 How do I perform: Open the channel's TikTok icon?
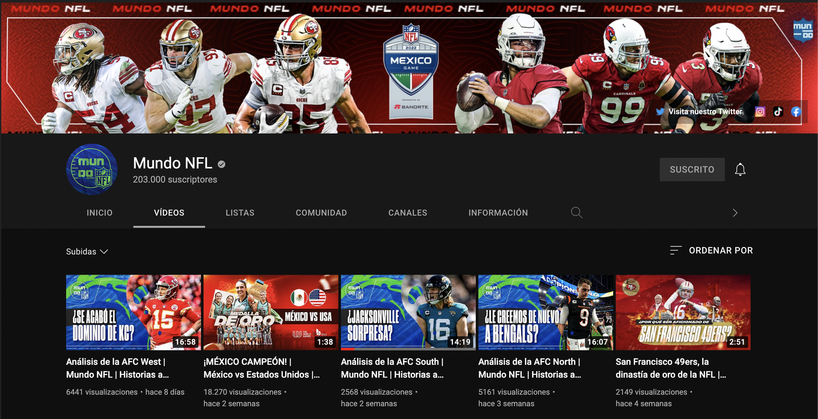(x=779, y=112)
